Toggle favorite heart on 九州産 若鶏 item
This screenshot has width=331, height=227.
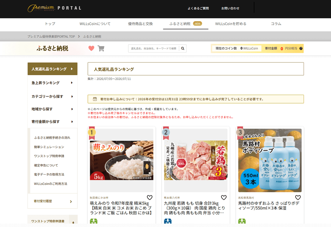[x=224, y=198]
